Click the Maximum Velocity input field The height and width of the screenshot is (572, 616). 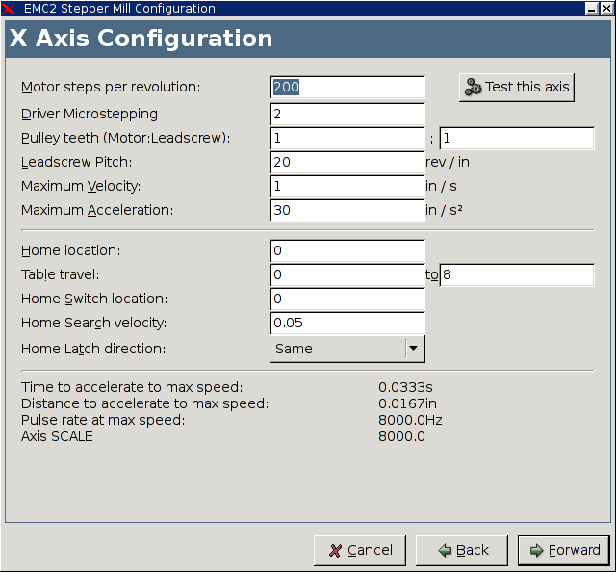point(347,186)
